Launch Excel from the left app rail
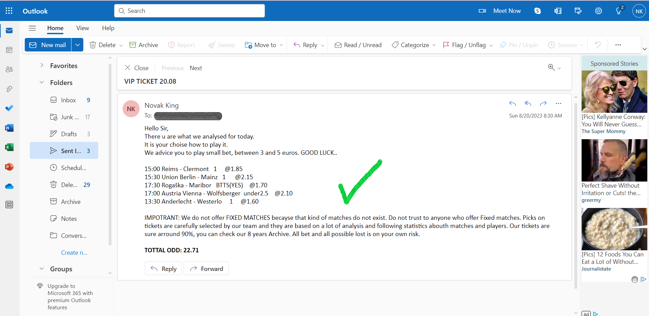Screen dimensions: 649x316 (x=9, y=147)
